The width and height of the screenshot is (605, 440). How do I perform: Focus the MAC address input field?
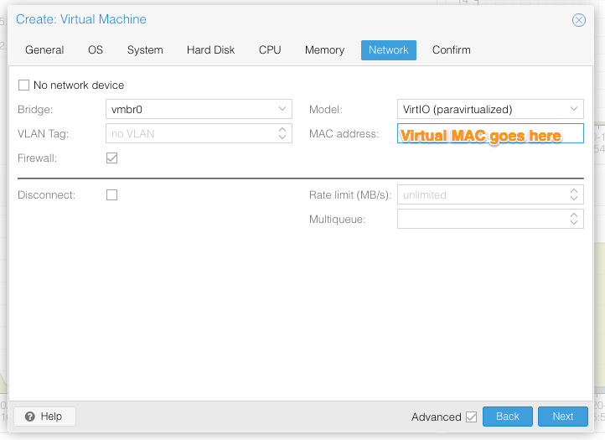[489, 134]
